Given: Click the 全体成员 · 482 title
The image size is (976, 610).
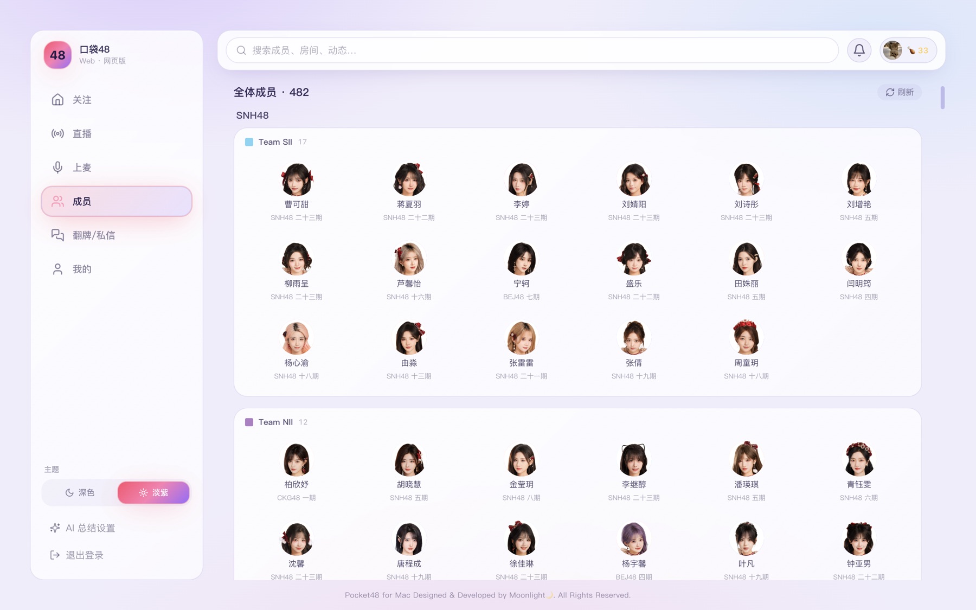Looking at the screenshot, I should [x=271, y=92].
